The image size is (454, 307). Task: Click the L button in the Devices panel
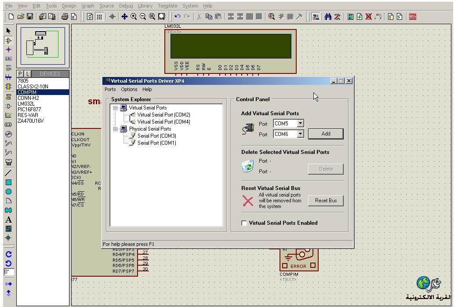tap(28, 74)
